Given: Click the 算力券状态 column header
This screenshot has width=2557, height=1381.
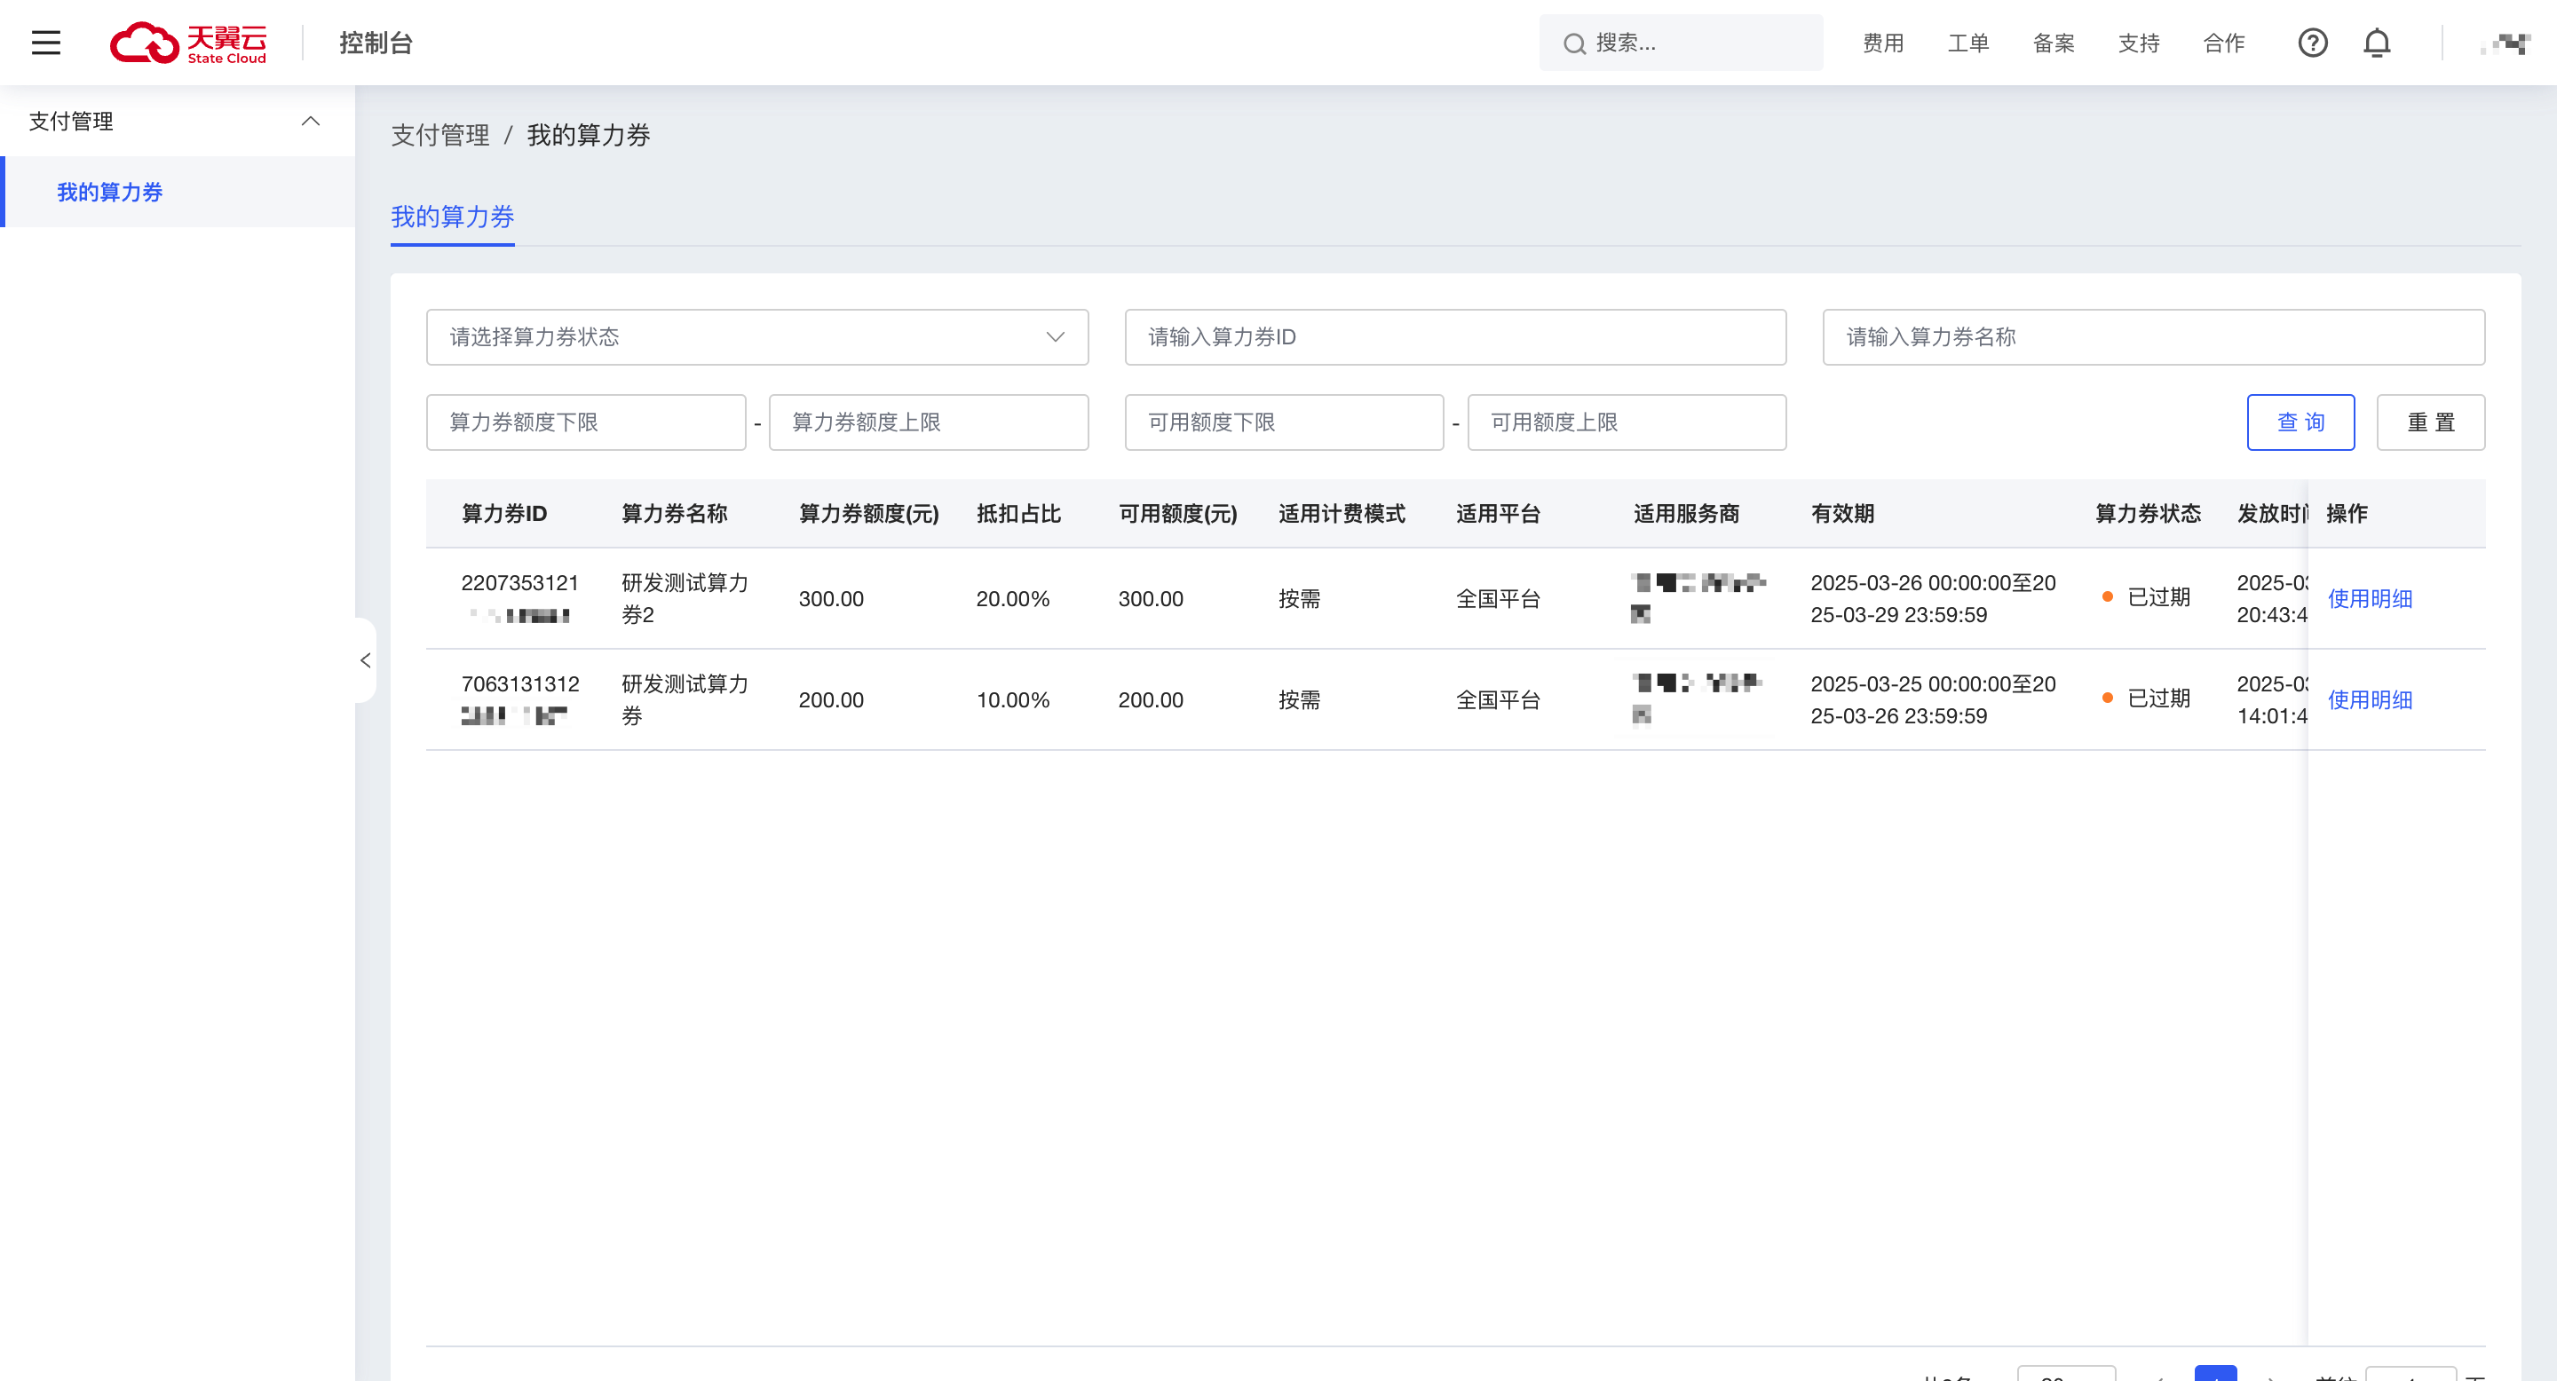Looking at the screenshot, I should click(x=2148, y=513).
